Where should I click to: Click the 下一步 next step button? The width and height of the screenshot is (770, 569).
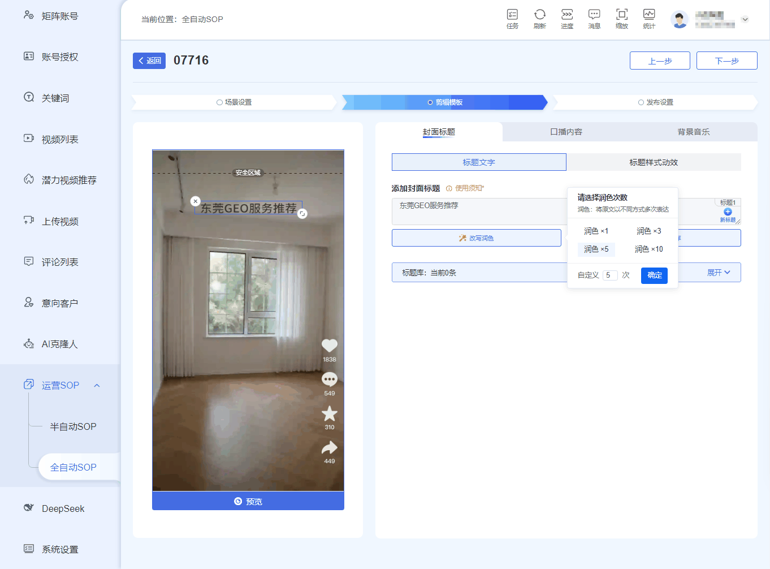pyautogui.click(x=727, y=61)
